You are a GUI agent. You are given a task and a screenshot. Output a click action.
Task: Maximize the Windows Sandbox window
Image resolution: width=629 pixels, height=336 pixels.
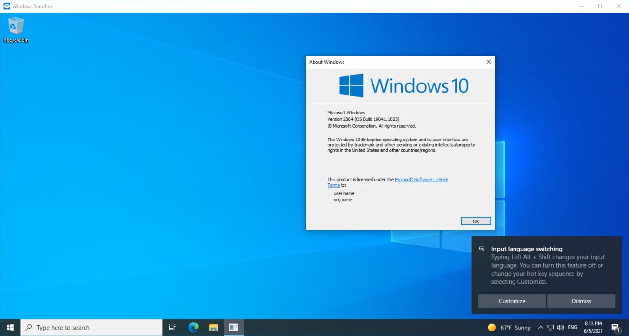click(x=600, y=6)
